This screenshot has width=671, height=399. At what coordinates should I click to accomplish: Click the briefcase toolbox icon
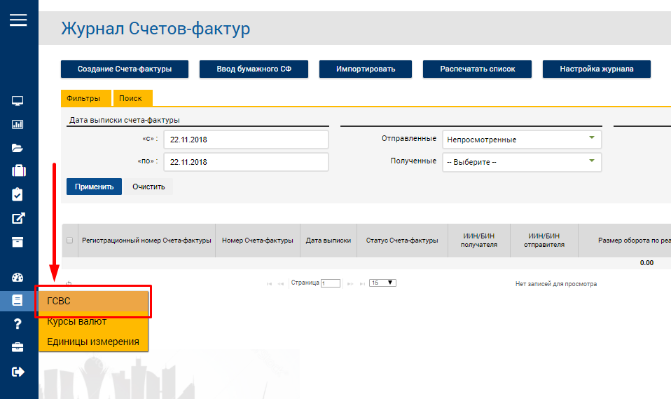coord(18,347)
